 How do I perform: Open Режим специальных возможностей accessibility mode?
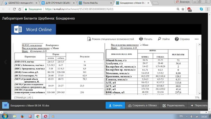tap(111, 39)
